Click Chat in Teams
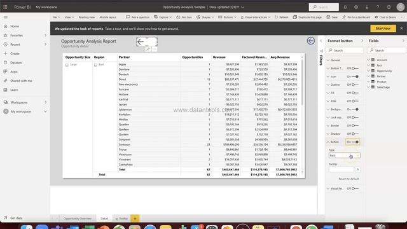The width and height of the screenshot is (407, 229). coord(385,17)
